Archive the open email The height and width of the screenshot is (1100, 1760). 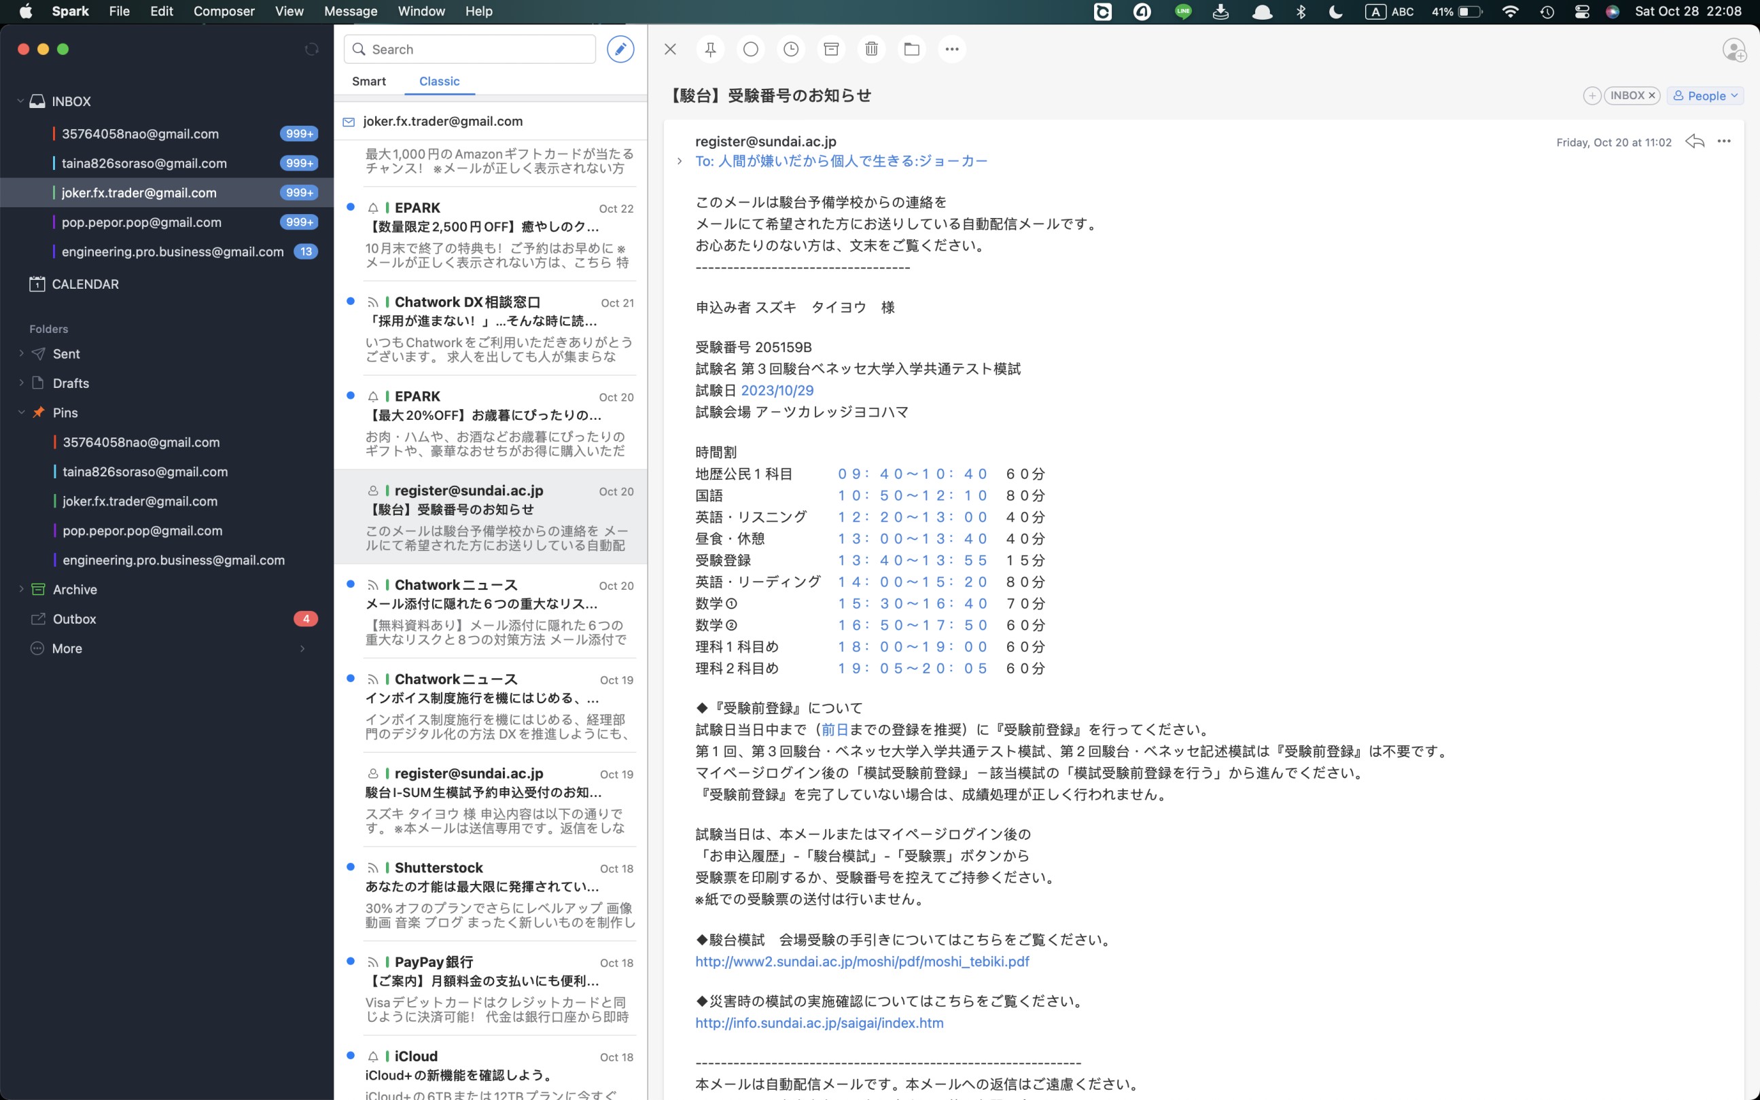click(831, 49)
